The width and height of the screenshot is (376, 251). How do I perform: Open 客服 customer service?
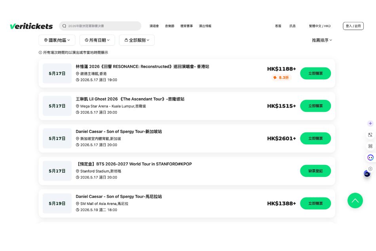pos(278,26)
